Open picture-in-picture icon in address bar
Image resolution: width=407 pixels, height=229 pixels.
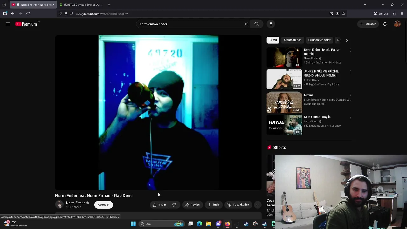(331, 14)
